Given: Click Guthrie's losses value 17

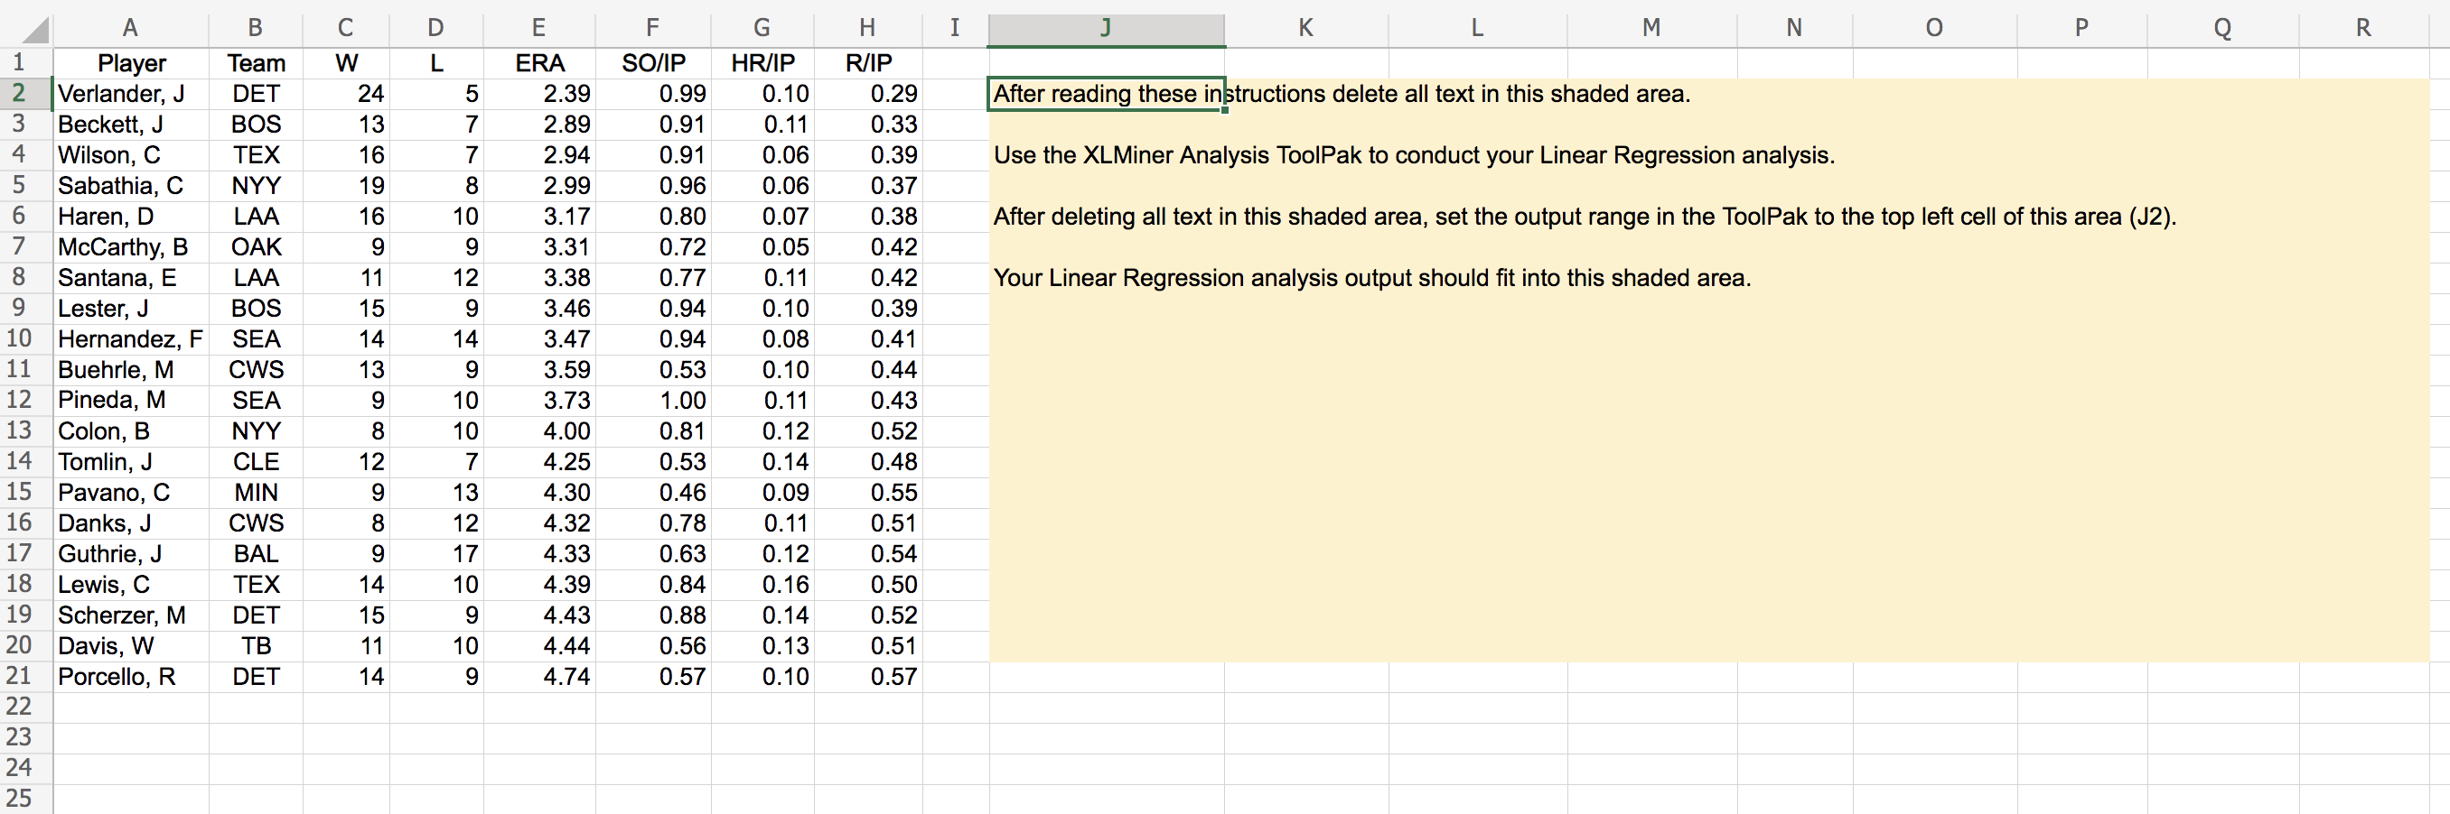Looking at the screenshot, I should (436, 554).
